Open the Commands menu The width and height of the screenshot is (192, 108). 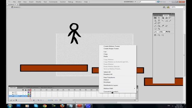(x=53, y=2)
